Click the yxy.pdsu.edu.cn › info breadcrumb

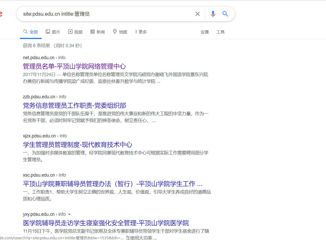[x=44, y=214]
